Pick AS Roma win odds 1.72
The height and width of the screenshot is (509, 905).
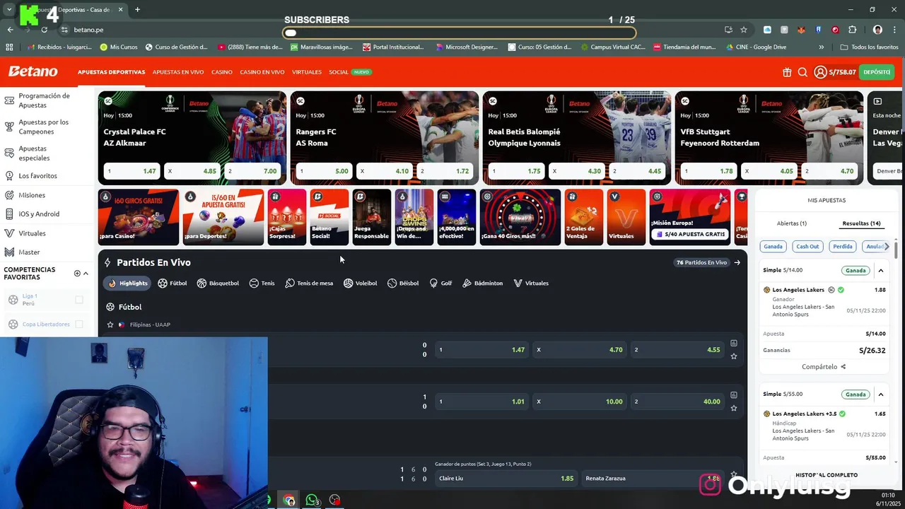tap(445, 171)
